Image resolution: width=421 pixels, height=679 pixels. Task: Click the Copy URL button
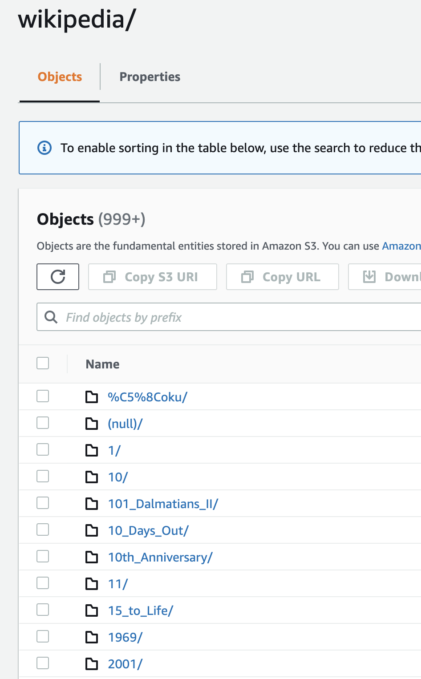coord(283,277)
